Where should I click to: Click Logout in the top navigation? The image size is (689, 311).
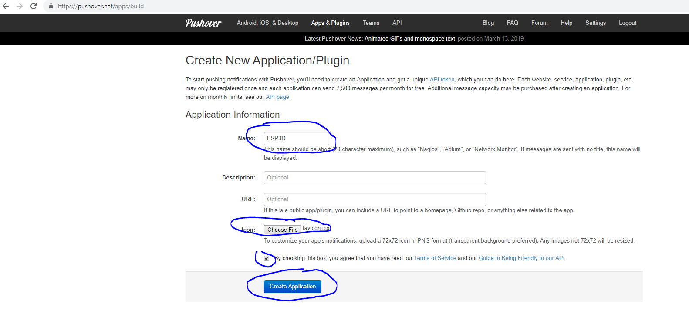tap(628, 23)
